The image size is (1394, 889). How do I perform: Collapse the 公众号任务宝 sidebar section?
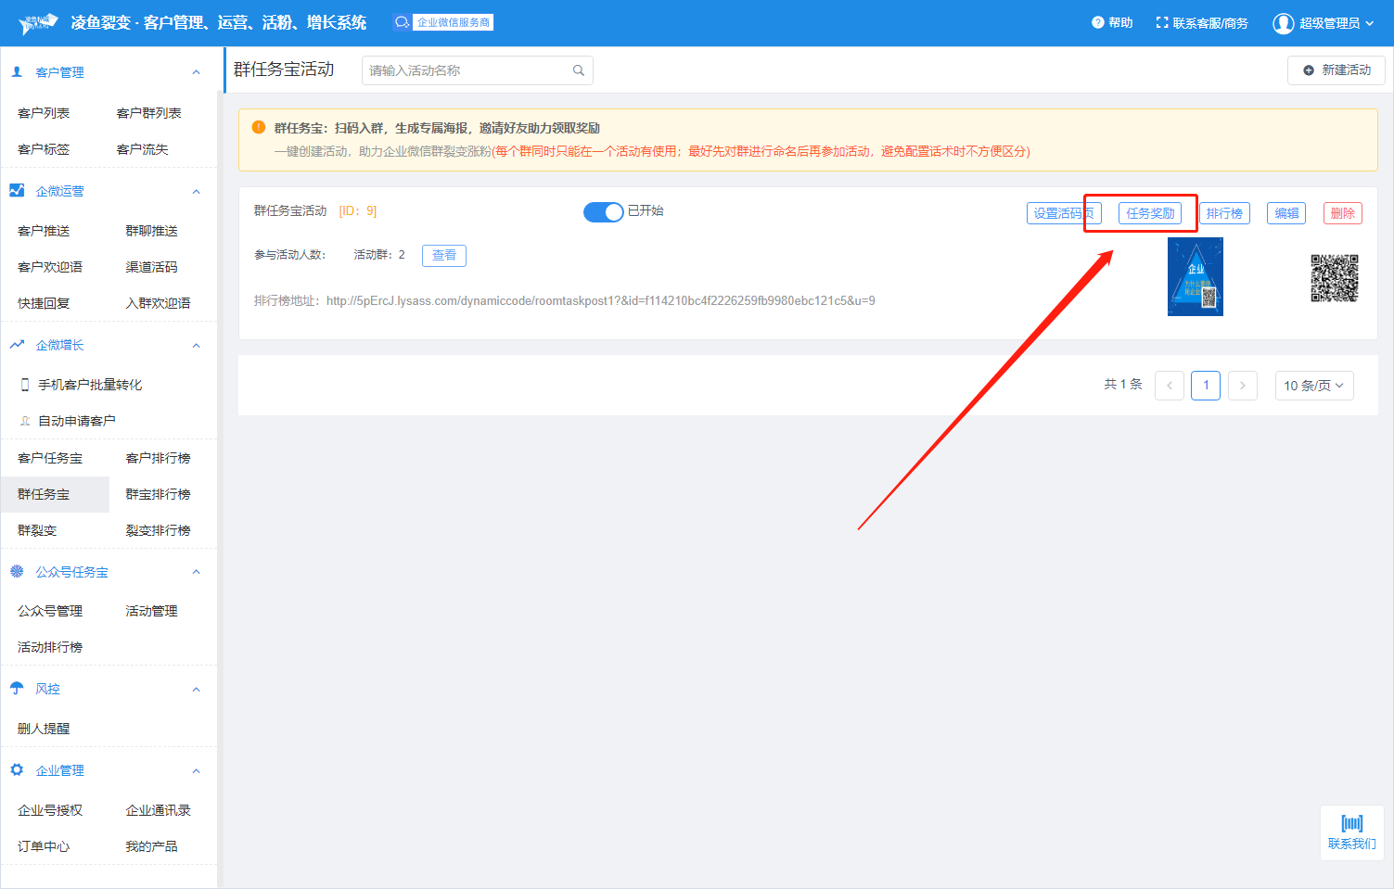click(196, 572)
